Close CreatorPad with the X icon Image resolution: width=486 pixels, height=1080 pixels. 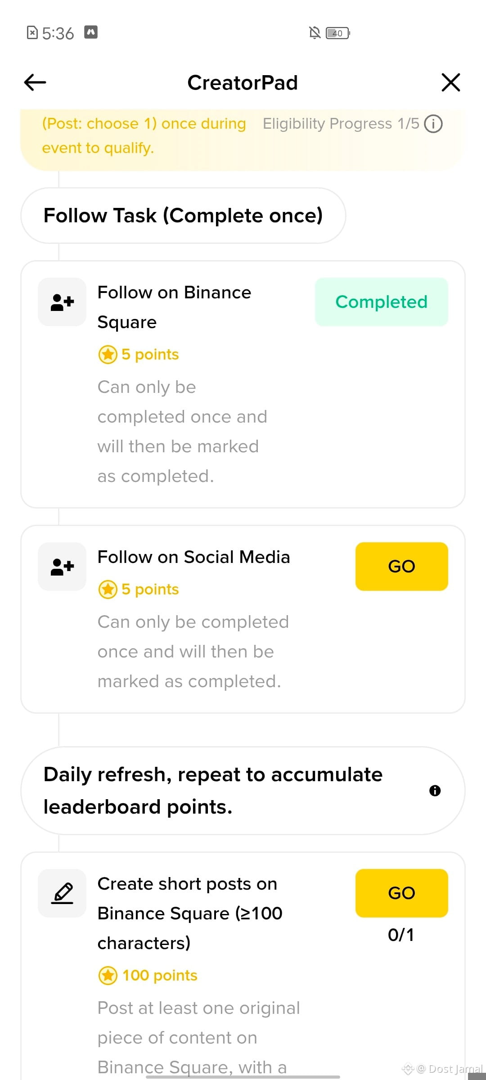coord(450,82)
